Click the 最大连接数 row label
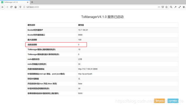 click(x=32, y=40)
